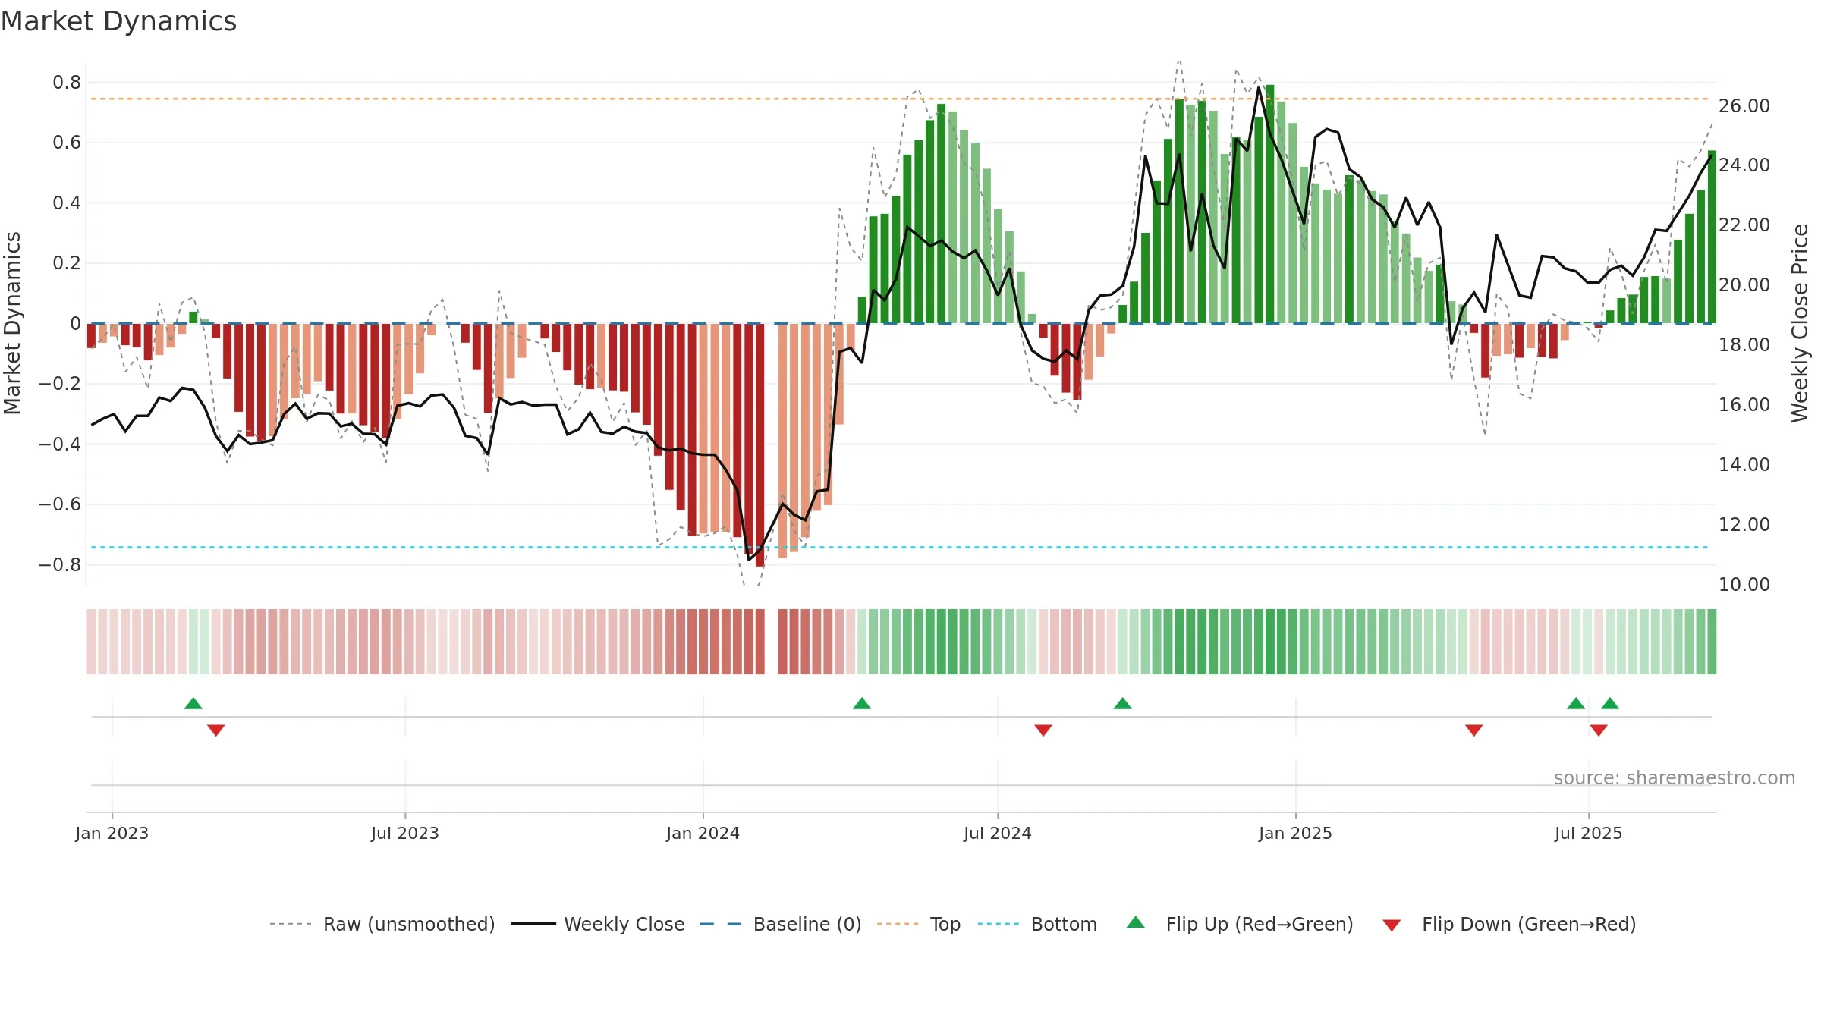Click the last flip-up marker after Jul 2025
The image size is (1821, 1024).
point(1610,703)
